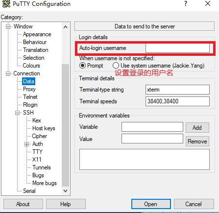Open the Host keys category
219x213 pixels.
click(x=44, y=128)
